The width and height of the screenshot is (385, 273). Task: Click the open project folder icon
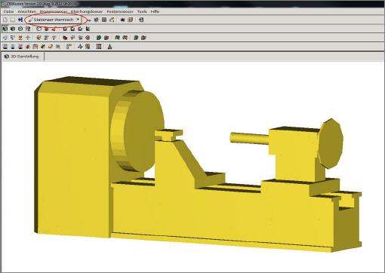(13, 20)
